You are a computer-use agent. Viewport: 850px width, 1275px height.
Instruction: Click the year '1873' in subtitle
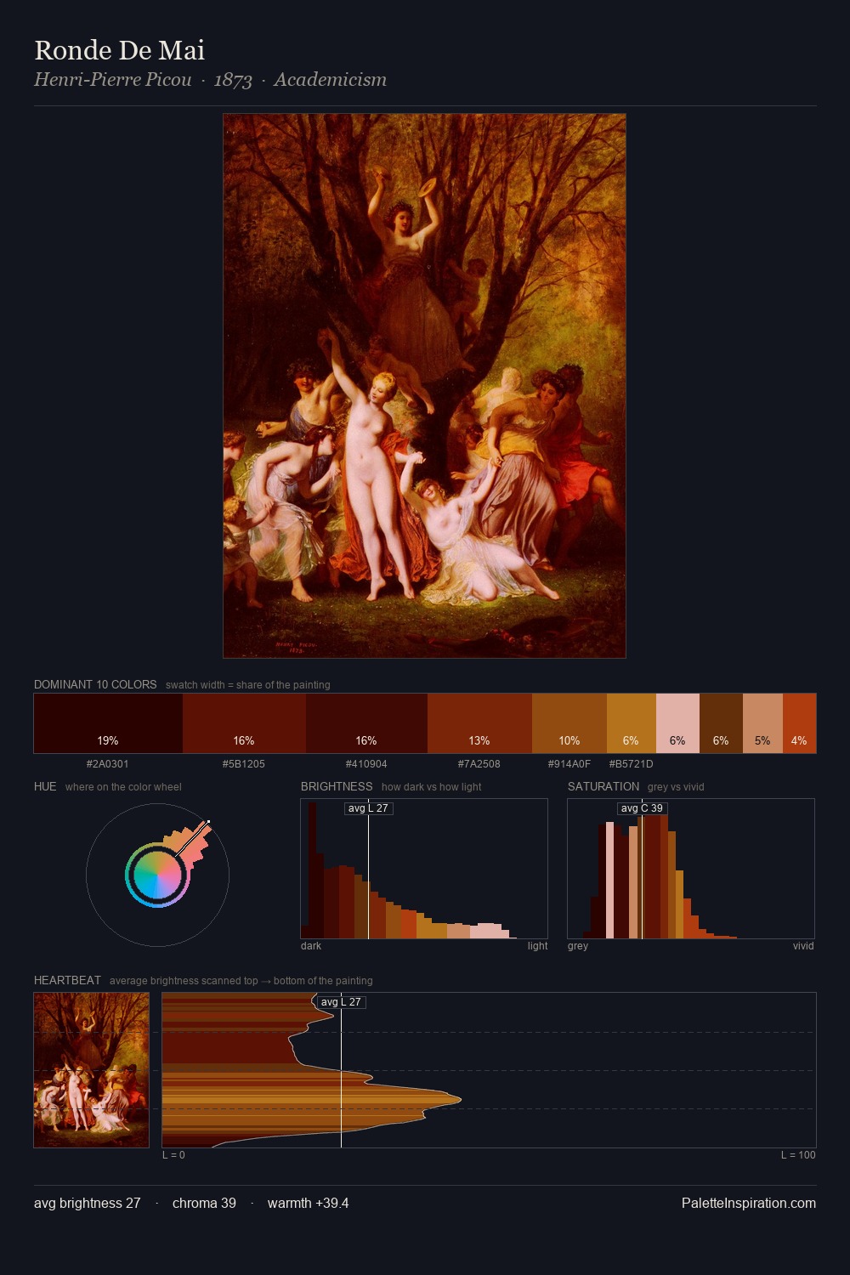click(233, 80)
